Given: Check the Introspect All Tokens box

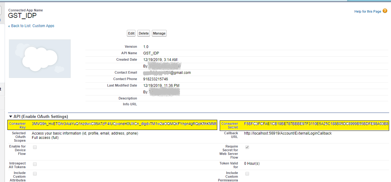Looking at the screenshot, I should 35,164.
